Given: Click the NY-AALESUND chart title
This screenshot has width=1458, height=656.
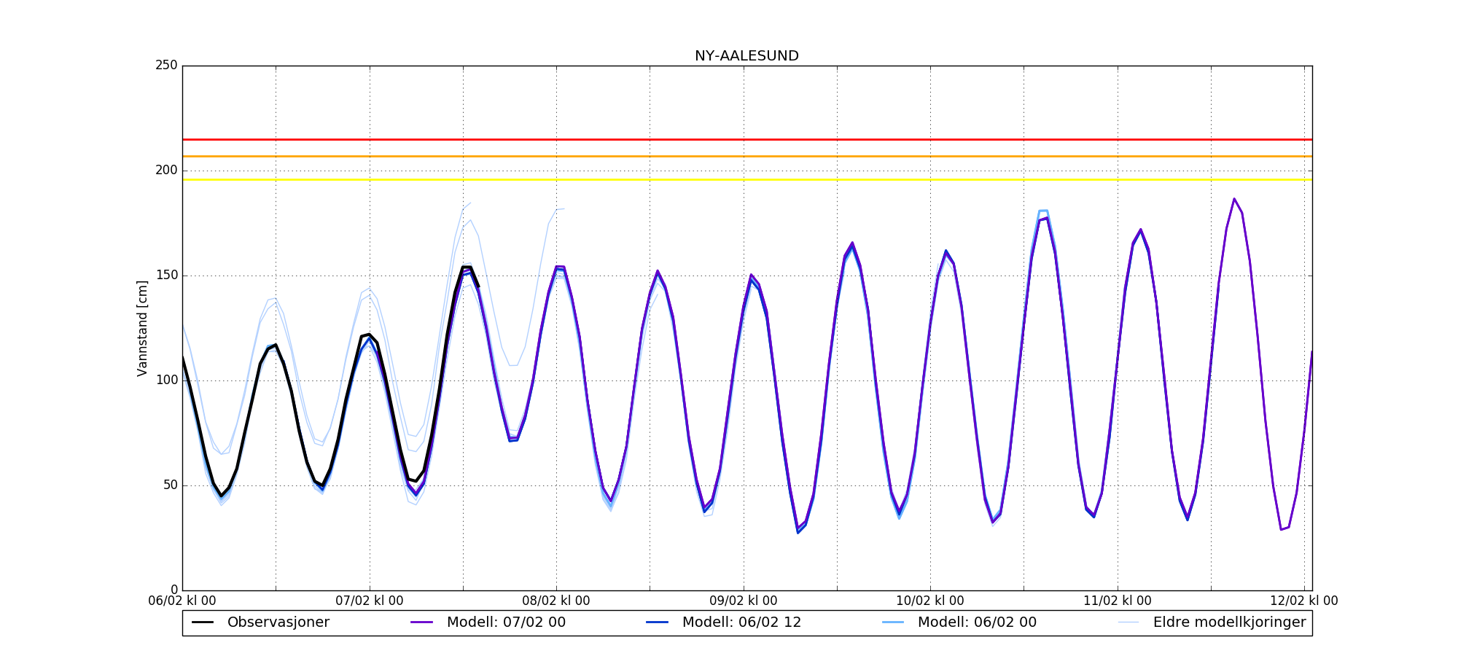Looking at the screenshot, I should [x=746, y=56].
